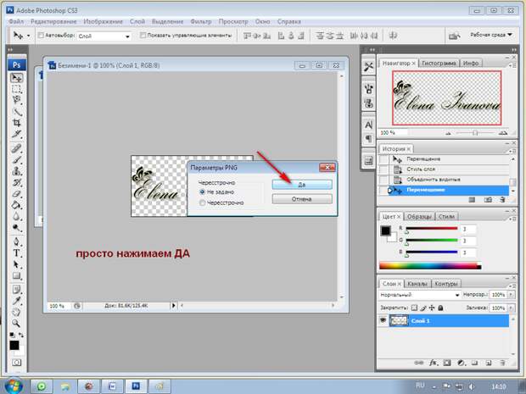The width and height of the screenshot is (526, 394).
Task: Toggle Quick Mask mode at toolbox bottom
Action: (x=16, y=363)
